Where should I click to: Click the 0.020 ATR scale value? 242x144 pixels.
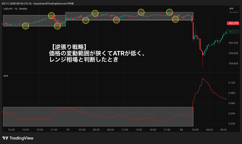coord(232,124)
